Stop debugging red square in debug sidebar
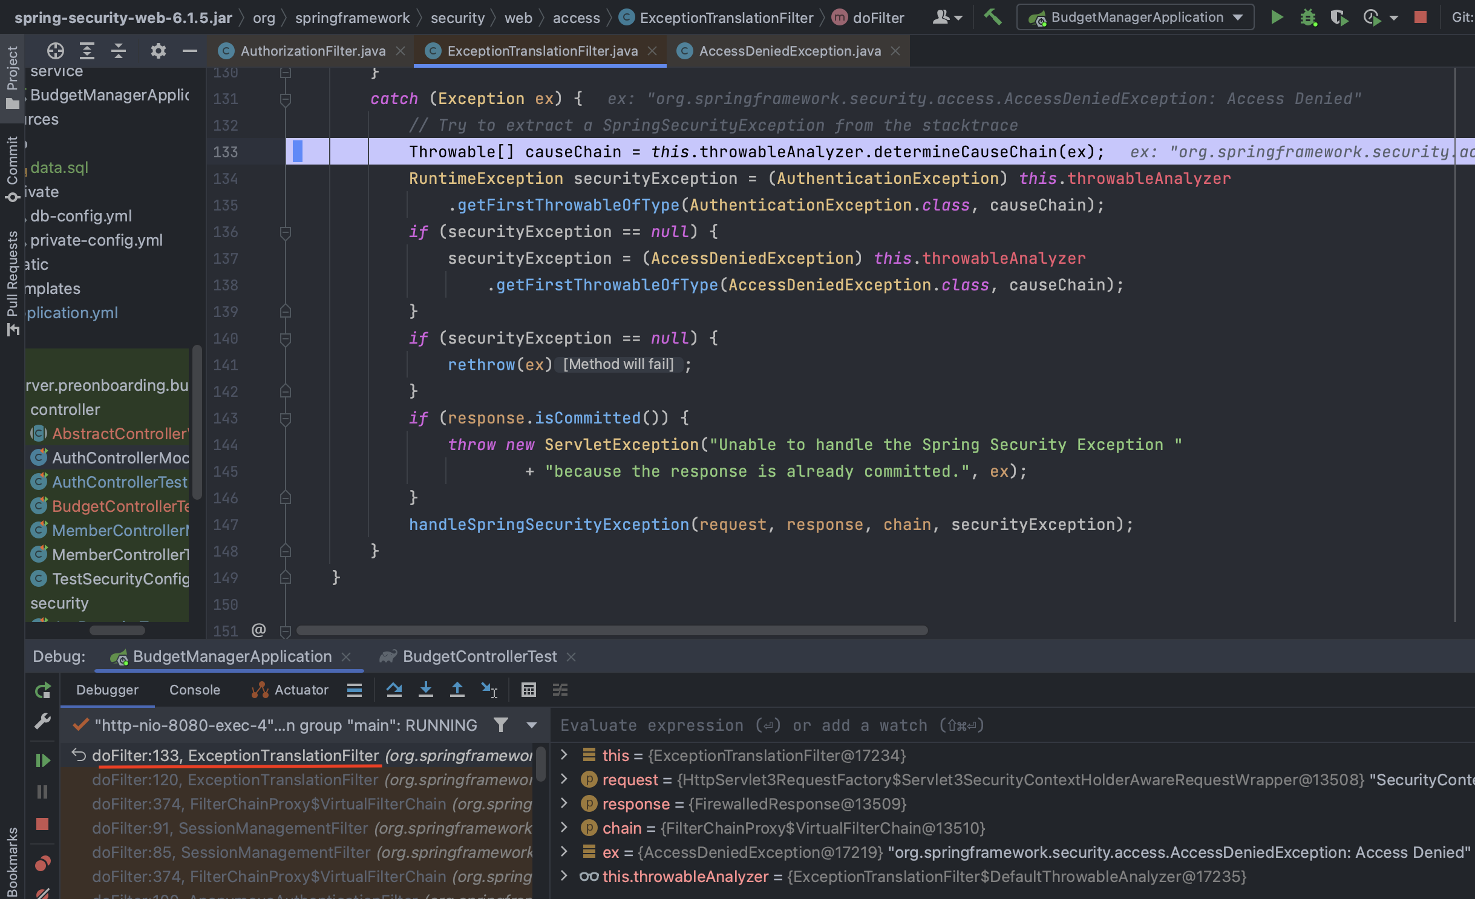This screenshot has height=899, width=1475. click(x=42, y=824)
